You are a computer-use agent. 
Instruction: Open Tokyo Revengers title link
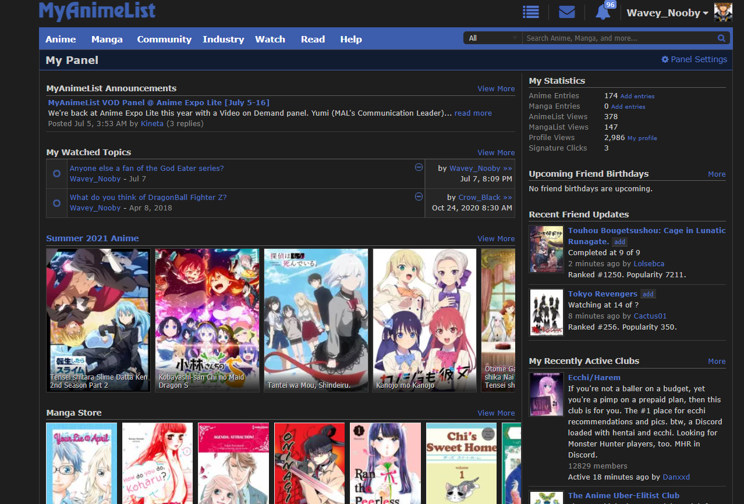click(603, 294)
